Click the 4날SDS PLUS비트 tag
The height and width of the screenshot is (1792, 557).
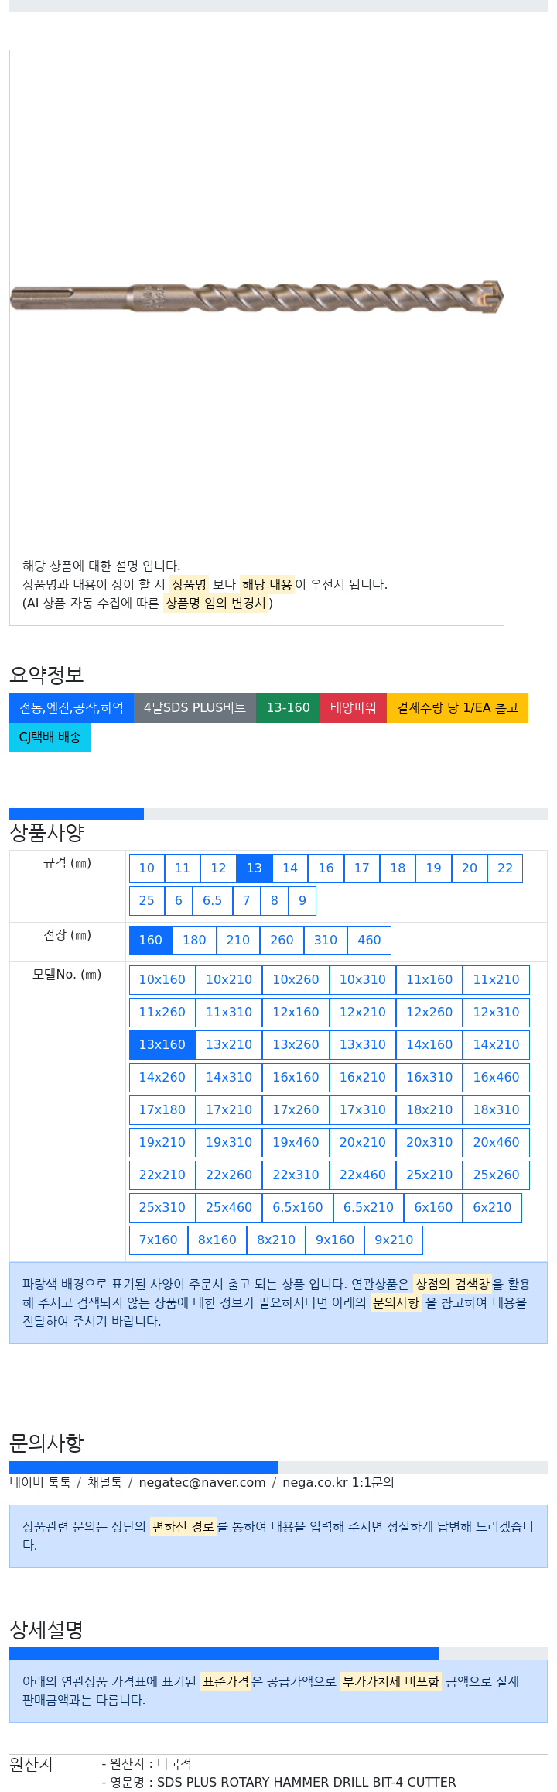point(195,707)
